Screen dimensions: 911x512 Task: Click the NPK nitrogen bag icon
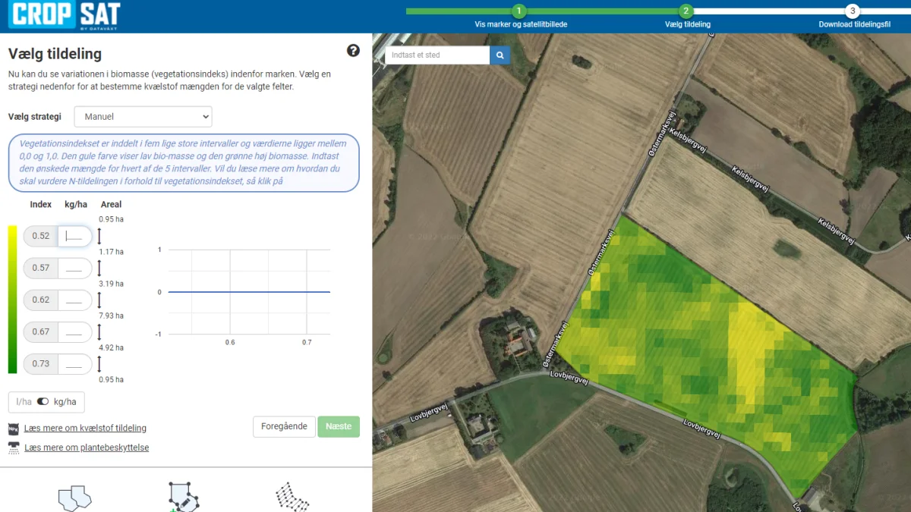point(14,429)
